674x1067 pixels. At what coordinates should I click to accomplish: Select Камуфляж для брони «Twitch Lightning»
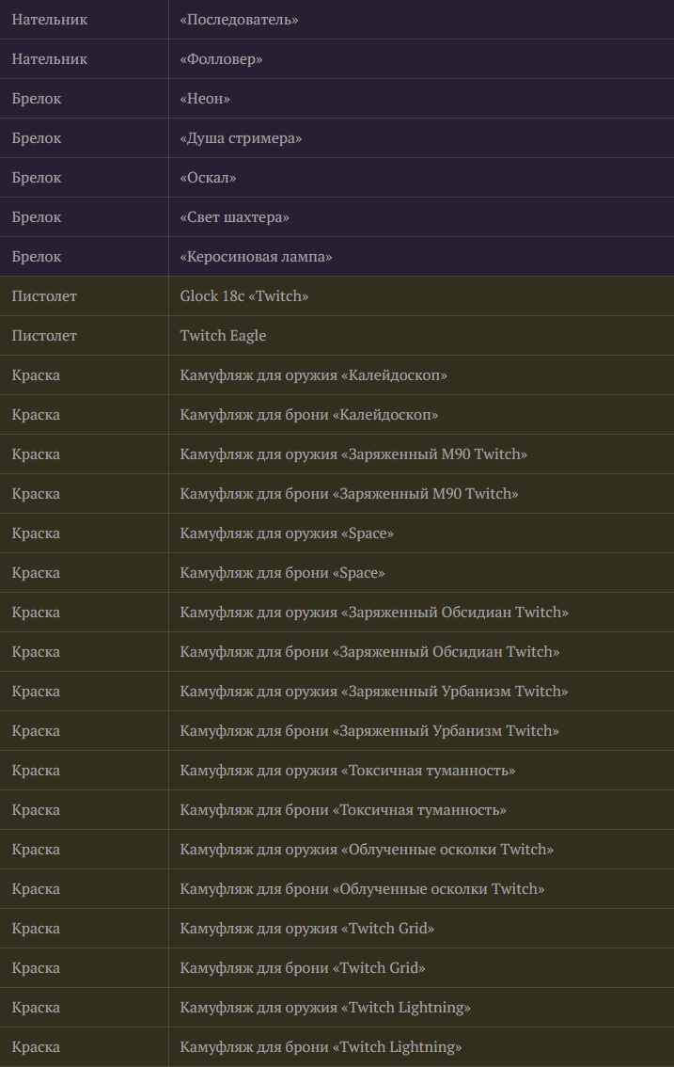point(321,1046)
